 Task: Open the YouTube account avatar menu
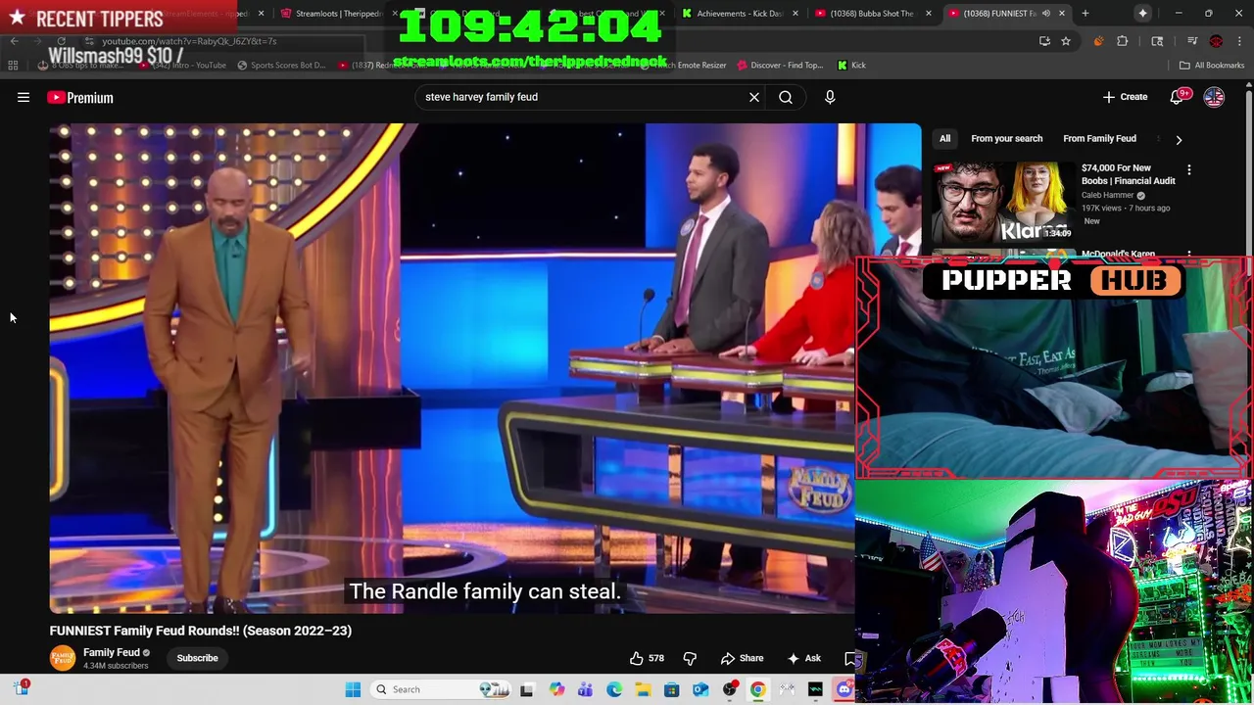[x=1214, y=97]
